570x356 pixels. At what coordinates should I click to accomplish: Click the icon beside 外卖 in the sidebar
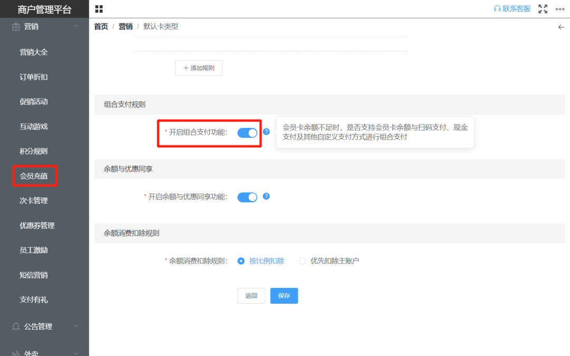click(16, 353)
